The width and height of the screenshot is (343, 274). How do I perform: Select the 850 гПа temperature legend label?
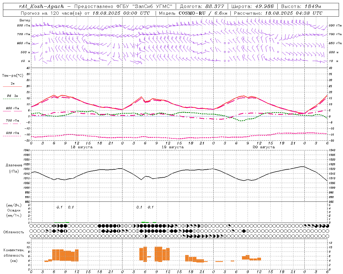(13, 108)
